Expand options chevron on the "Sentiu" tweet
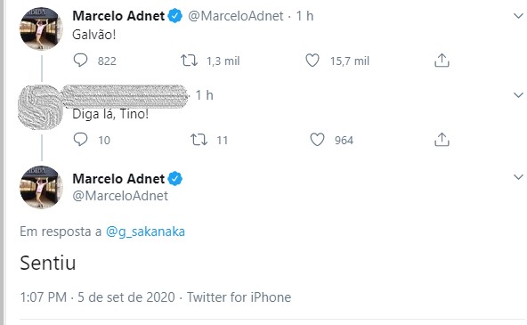The image size is (527, 325). tap(518, 177)
